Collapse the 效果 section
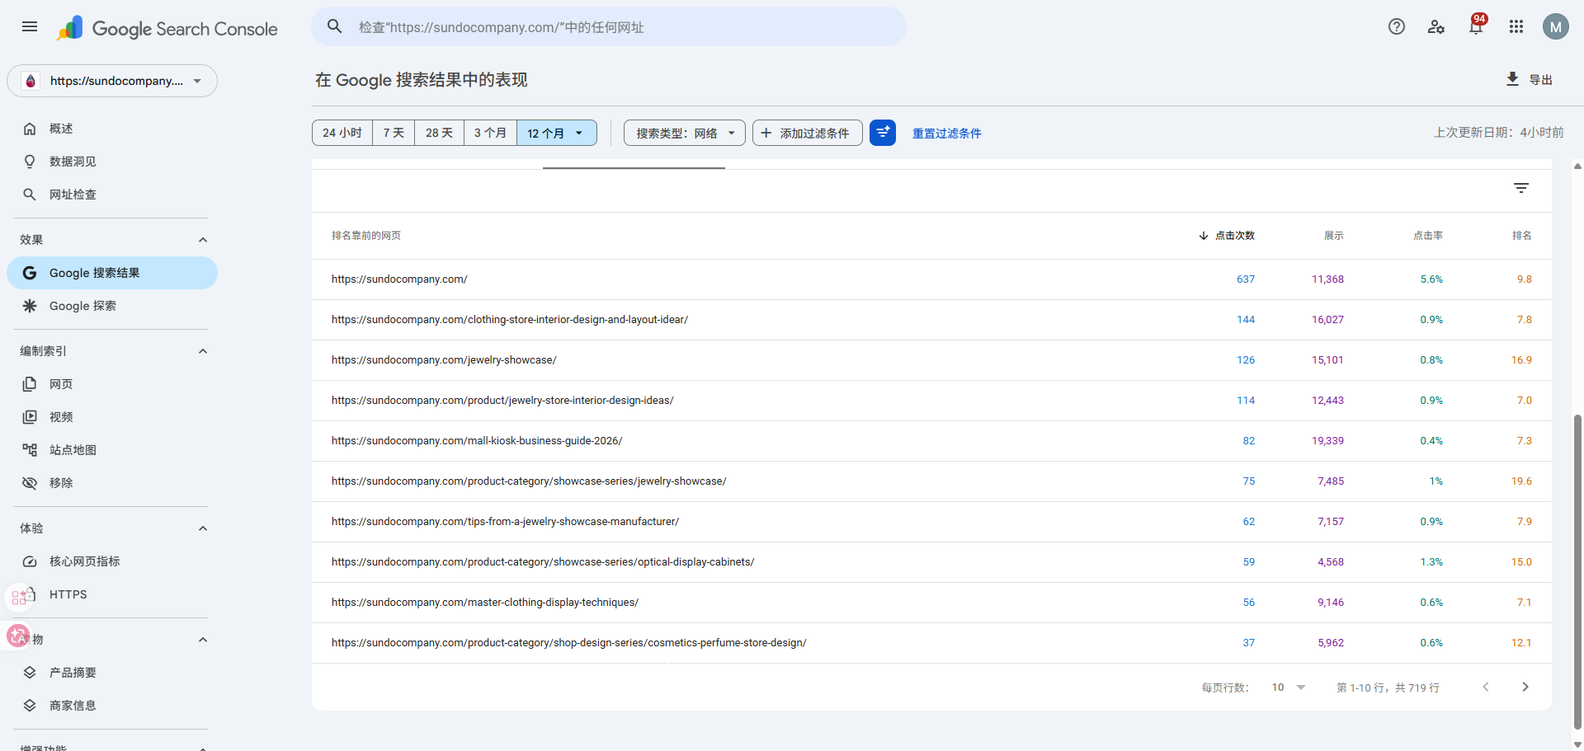The height and width of the screenshot is (751, 1584). tap(203, 240)
